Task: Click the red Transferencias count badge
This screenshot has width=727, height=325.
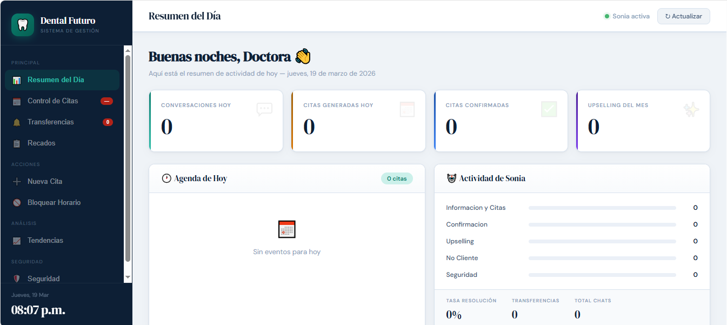Action: coord(108,122)
